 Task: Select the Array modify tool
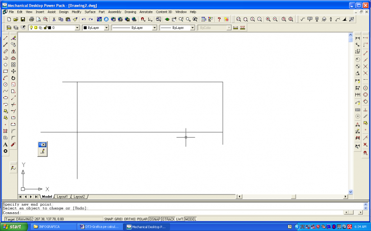[13, 64]
